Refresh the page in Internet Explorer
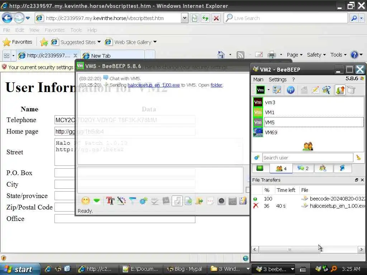Image resolution: width=367 pixels, height=275 pixels. coord(205,18)
